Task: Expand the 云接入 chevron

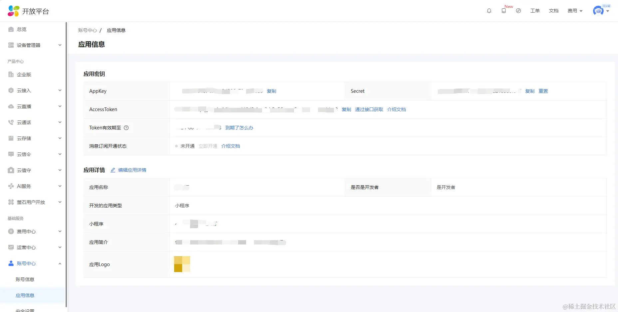Action: [x=60, y=90]
